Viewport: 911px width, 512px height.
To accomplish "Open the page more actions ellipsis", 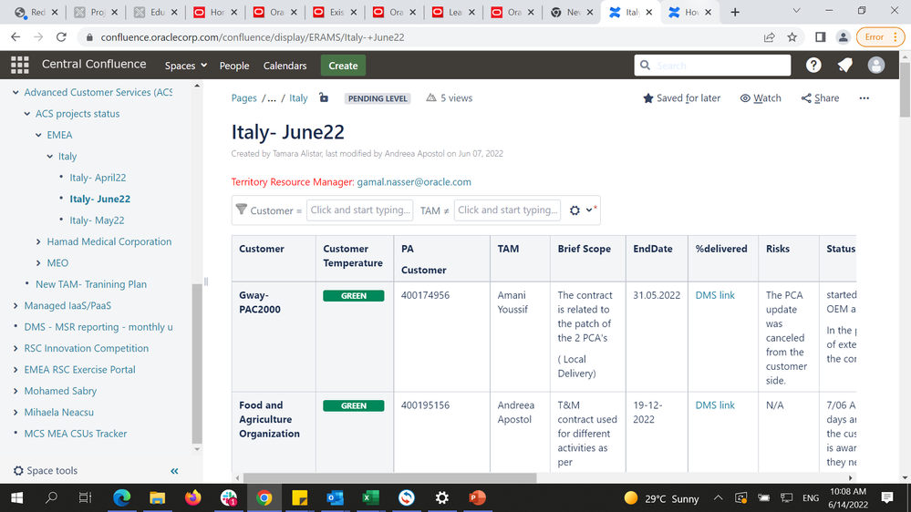I will tap(864, 98).
